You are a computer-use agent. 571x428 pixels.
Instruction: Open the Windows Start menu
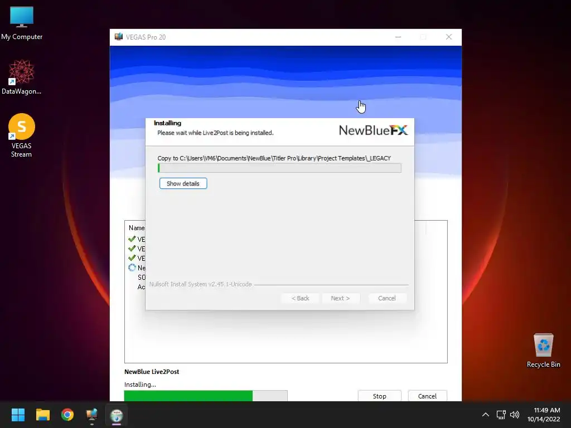[x=18, y=415]
